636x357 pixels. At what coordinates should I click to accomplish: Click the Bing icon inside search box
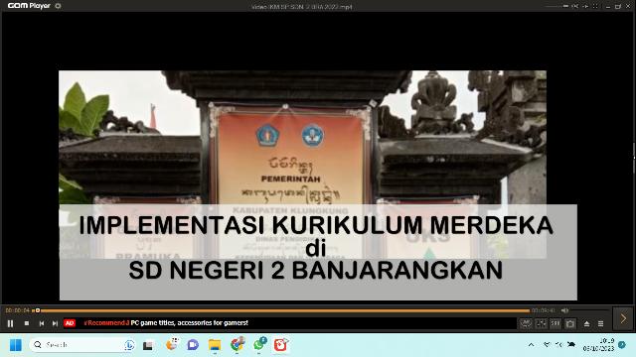(129, 345)
